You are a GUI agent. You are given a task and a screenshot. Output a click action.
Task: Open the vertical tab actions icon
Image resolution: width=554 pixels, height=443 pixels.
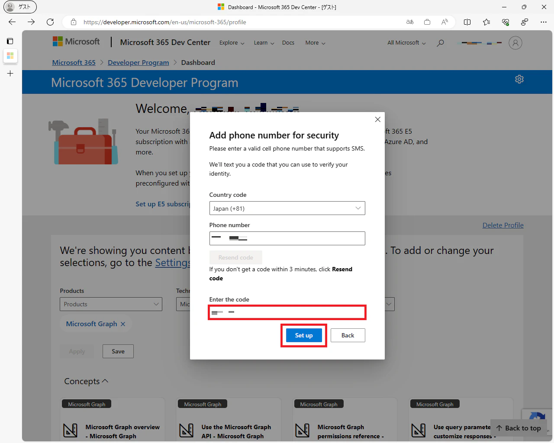point(10,41)
